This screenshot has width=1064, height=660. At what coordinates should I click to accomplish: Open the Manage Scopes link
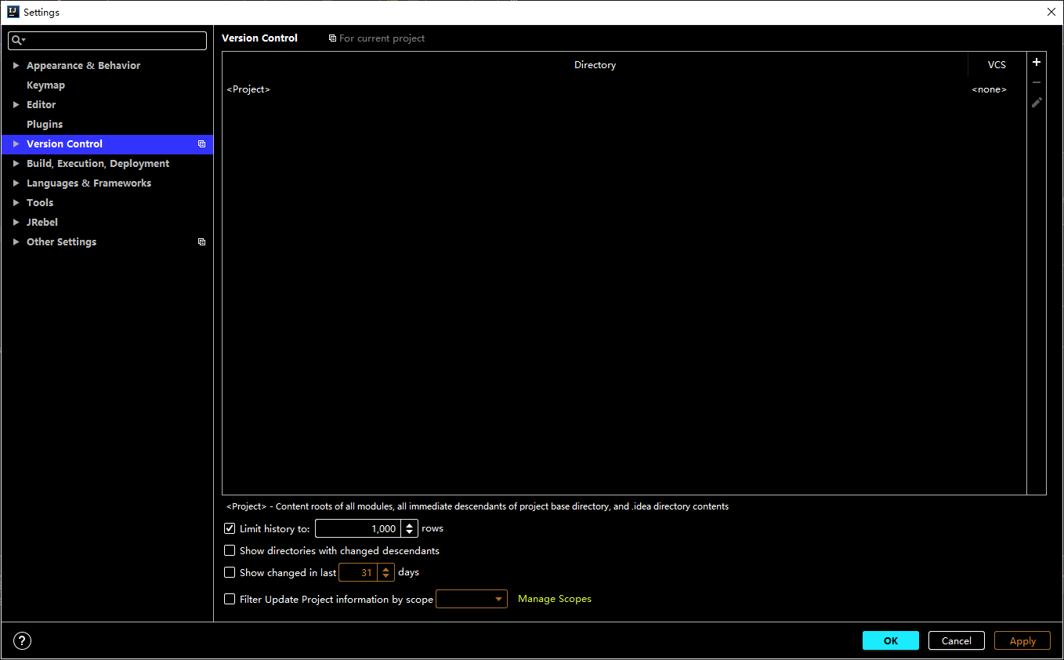[555, 599]
